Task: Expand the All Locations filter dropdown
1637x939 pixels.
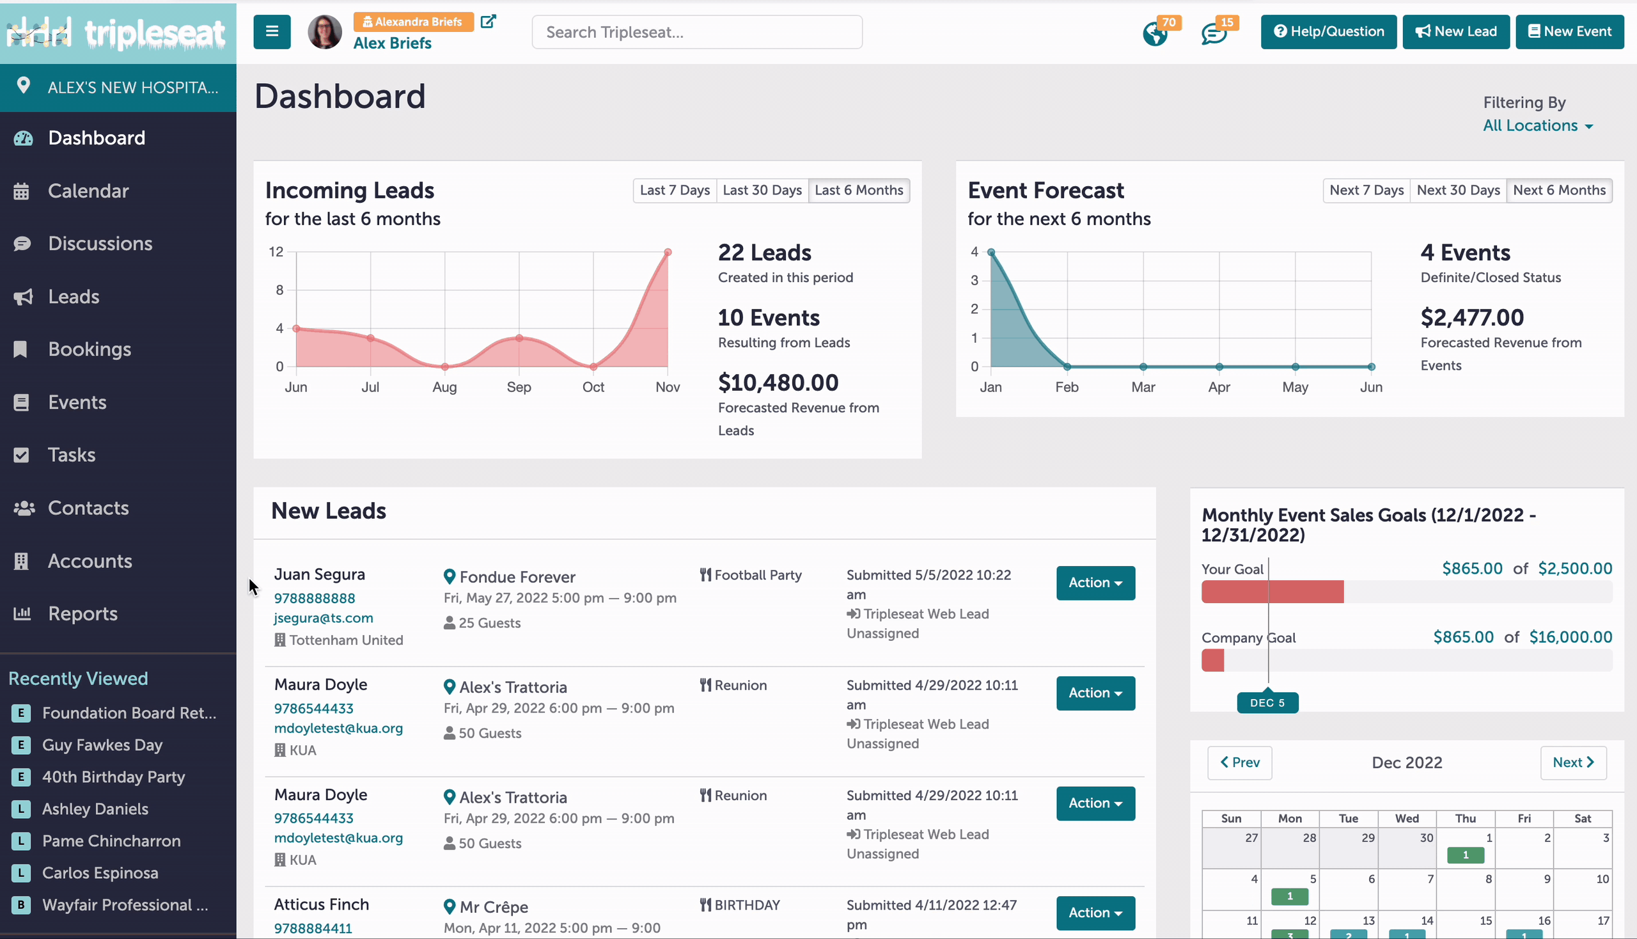Action: (1538, 126)
